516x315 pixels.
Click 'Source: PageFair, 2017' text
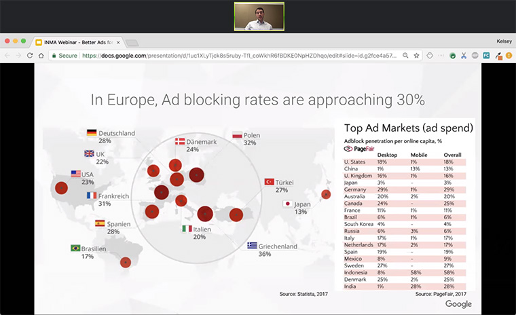[441, 293]
